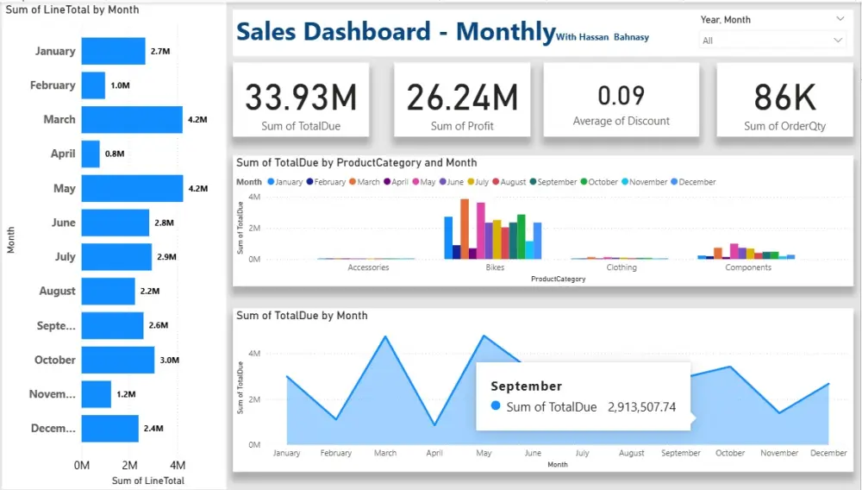Click the 4.2M data label beside March
Image resolution: width=862 pixels, height=490 pixels.
tap(197, 119)
